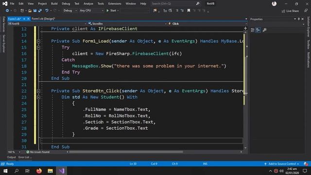
Task: Click the increase indent toolbar icon
Action: (x=170, y=11)
